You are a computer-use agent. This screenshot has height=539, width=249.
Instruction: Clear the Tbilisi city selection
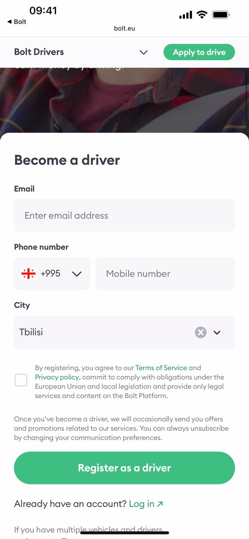(200, 332)
